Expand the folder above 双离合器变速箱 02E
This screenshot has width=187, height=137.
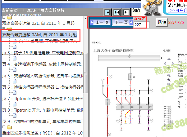click(x=4, y=17)
